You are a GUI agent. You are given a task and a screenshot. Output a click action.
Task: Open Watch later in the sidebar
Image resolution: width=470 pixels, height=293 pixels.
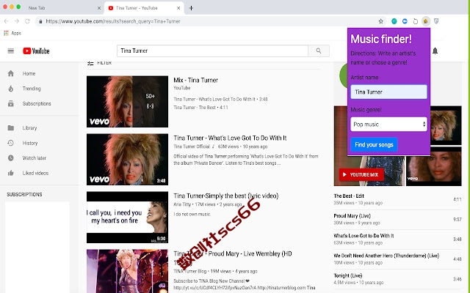point(35,158)
